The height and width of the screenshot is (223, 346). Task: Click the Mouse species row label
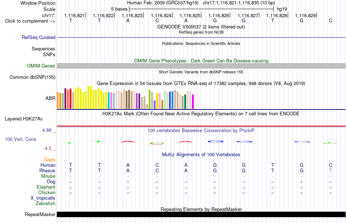pyautogui.click(x=48, y=176)
